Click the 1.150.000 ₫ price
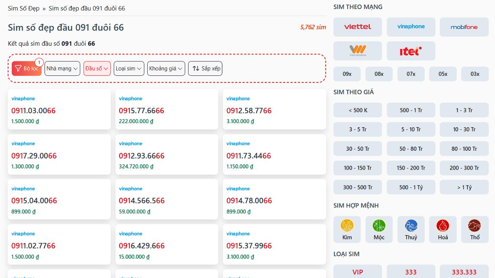495x278 pixels. (240, 167)
